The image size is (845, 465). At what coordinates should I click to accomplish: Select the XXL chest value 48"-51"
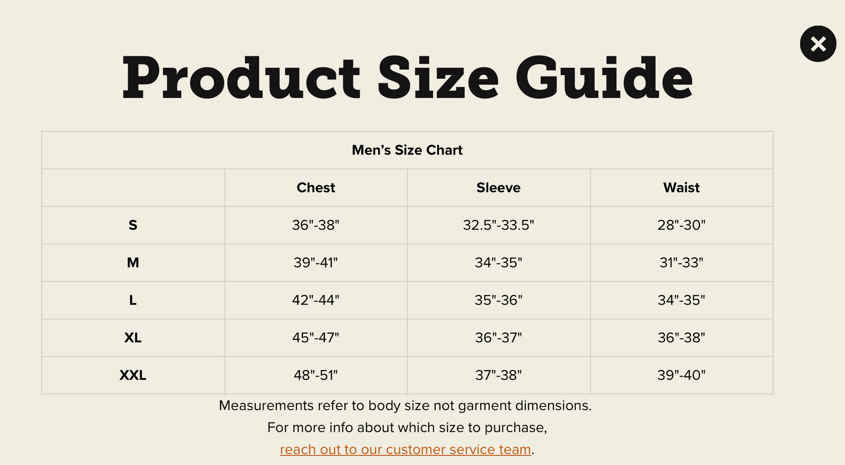(x=315, y=375)
